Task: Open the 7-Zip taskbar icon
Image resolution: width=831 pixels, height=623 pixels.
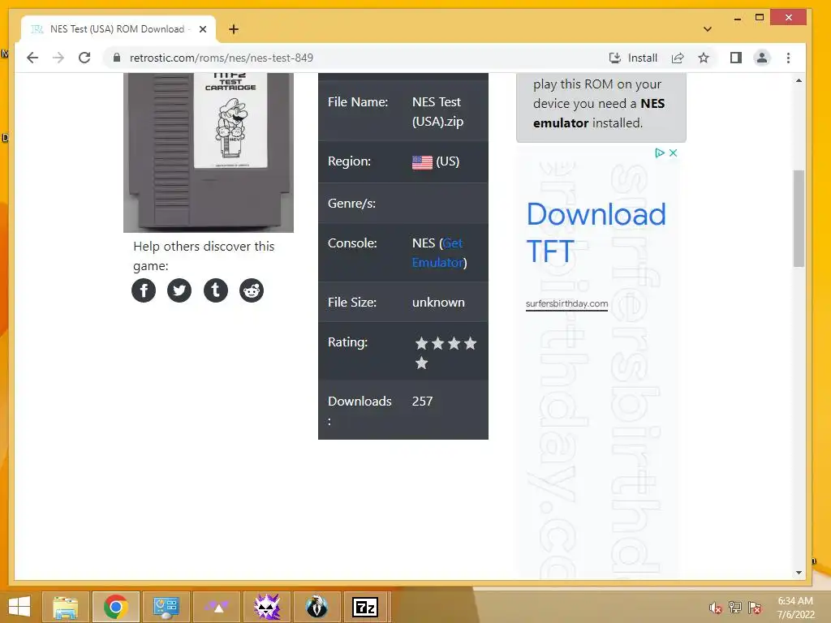Action: [x=366, y=607]
